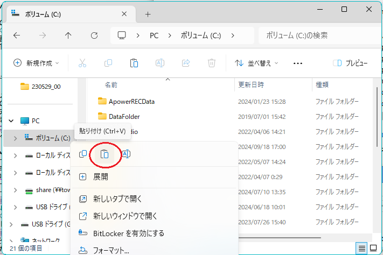Expand ボリューム (C:) in the navigation tree

pyautogui.click(x=16, y=138)
